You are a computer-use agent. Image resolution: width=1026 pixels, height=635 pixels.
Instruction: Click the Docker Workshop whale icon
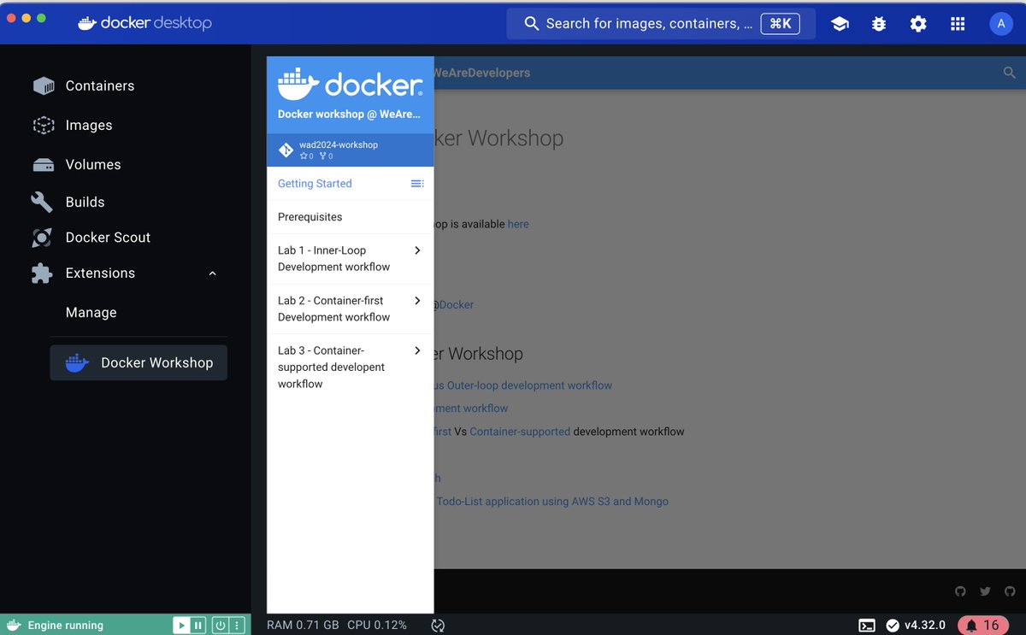(78, 363)
